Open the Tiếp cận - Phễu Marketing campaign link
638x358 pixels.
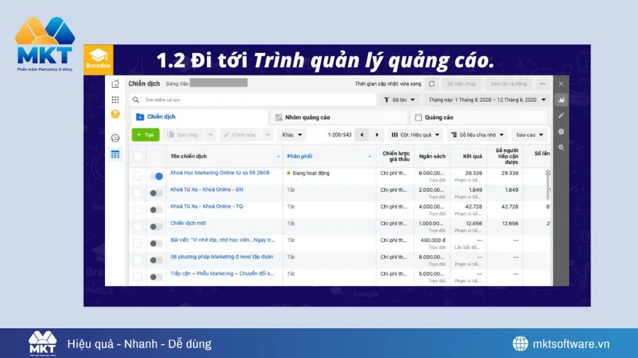click(x=222, y=274)
